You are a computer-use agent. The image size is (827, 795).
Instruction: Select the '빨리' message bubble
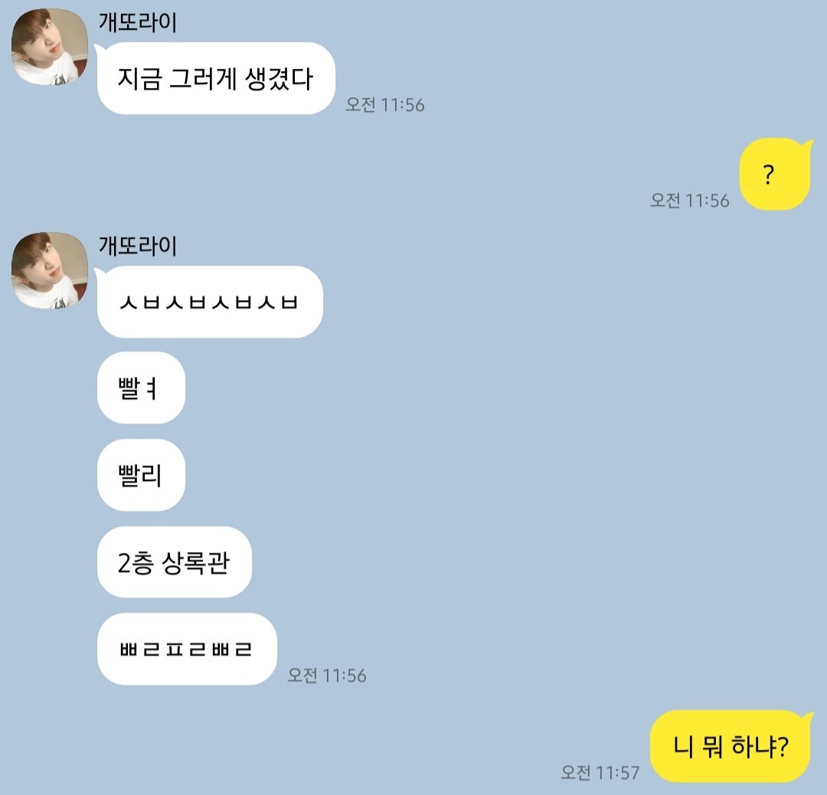tap(141, 475)
